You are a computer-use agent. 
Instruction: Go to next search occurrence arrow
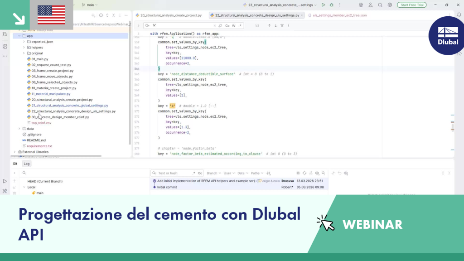coord(275,26)
